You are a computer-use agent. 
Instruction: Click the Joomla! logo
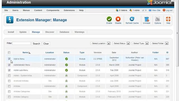(x=159, y=3)
